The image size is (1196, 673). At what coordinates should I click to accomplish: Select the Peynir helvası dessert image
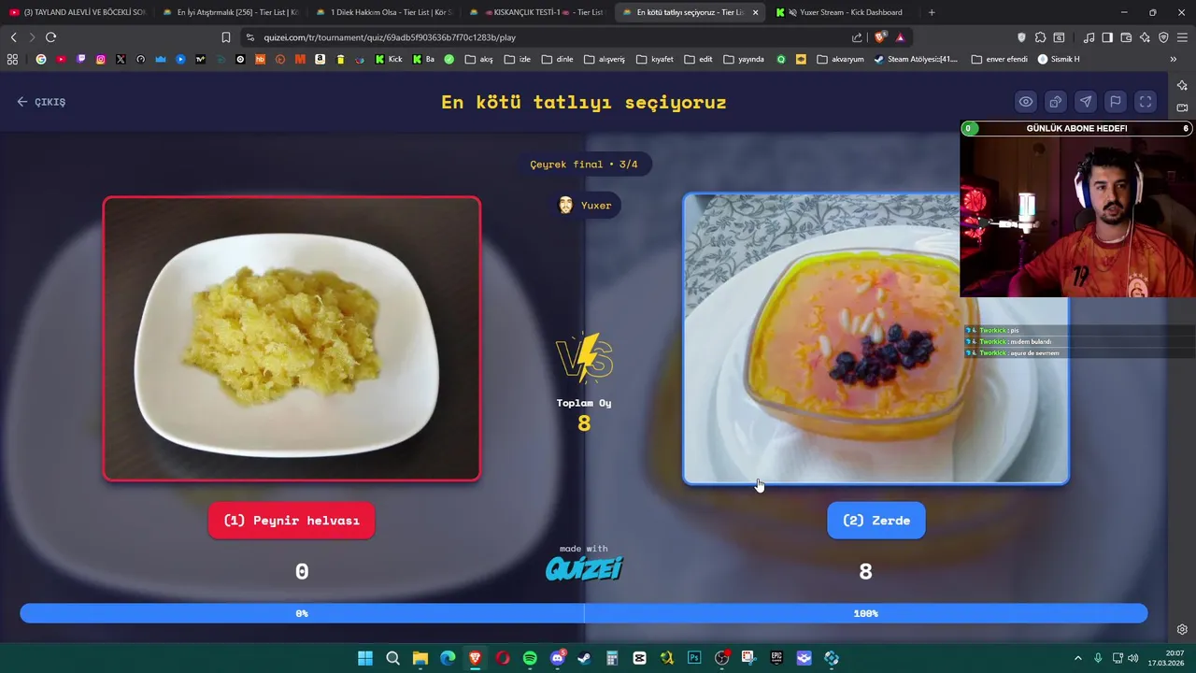(292, 338)
